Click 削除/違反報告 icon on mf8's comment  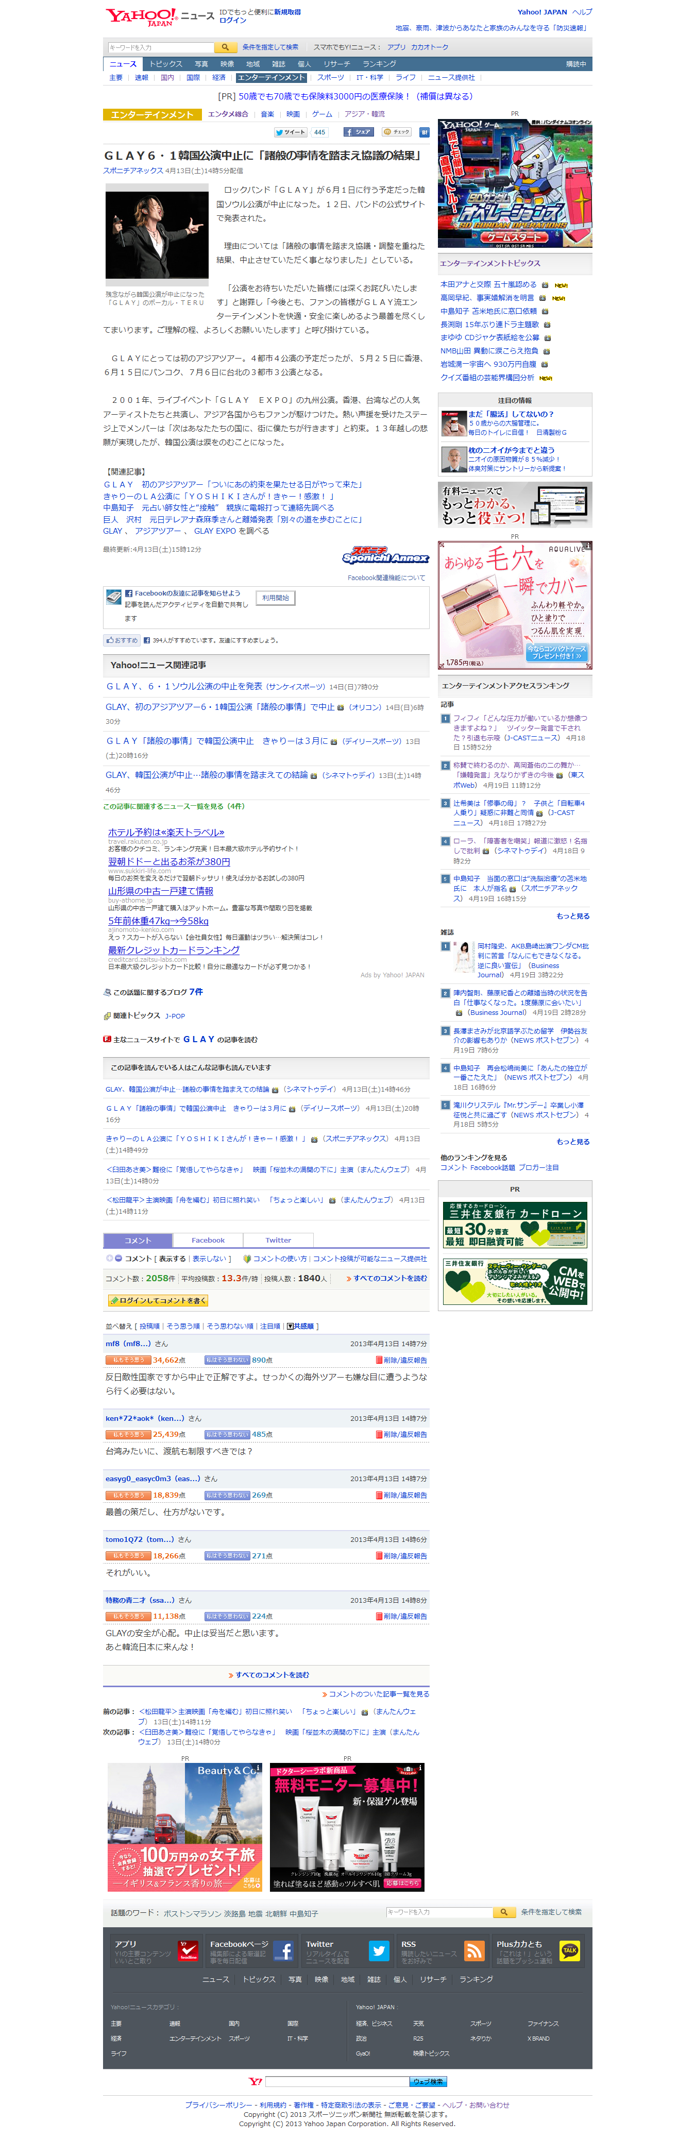coord(380,1360)
